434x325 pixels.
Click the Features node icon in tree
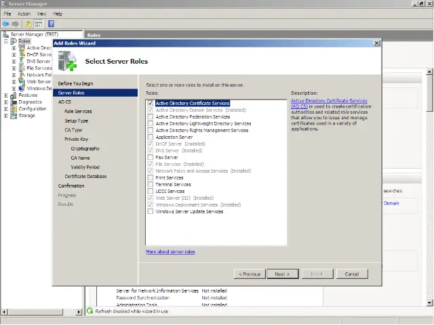click(14, 95)
